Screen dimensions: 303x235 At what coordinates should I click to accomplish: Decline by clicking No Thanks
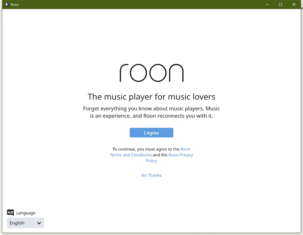coord(151,175)
